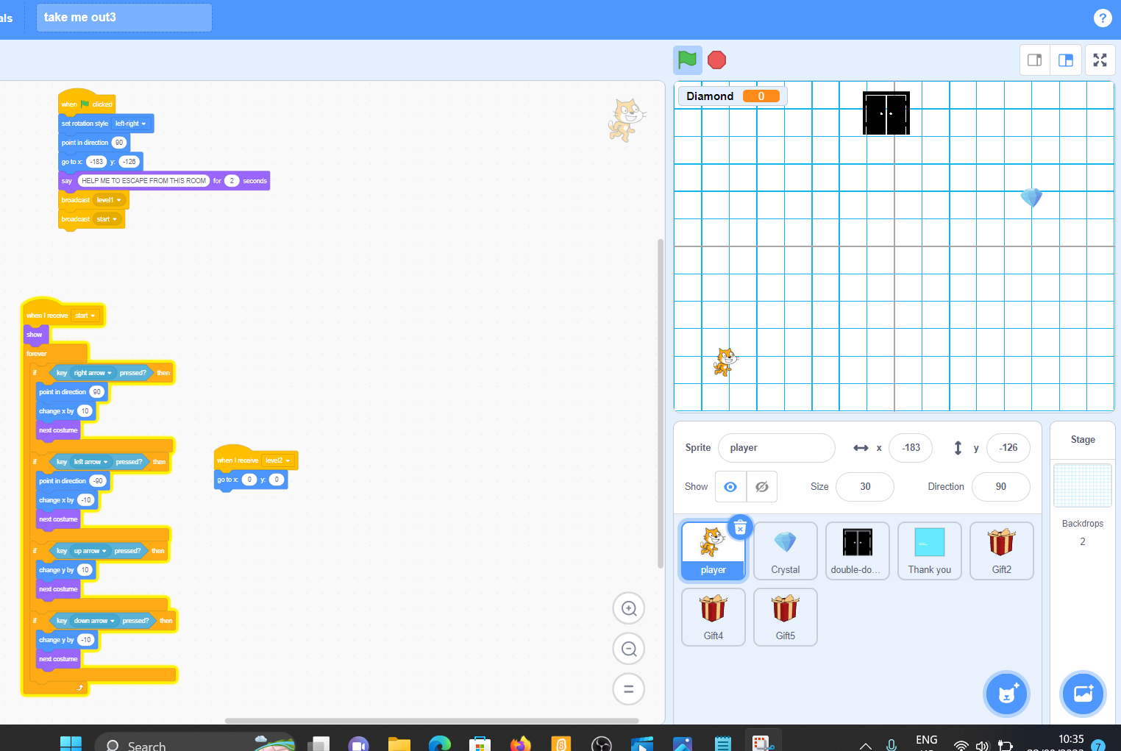Open the add new sprite menu
Screen dimensions: 1121x751
tap(1006, 694)
